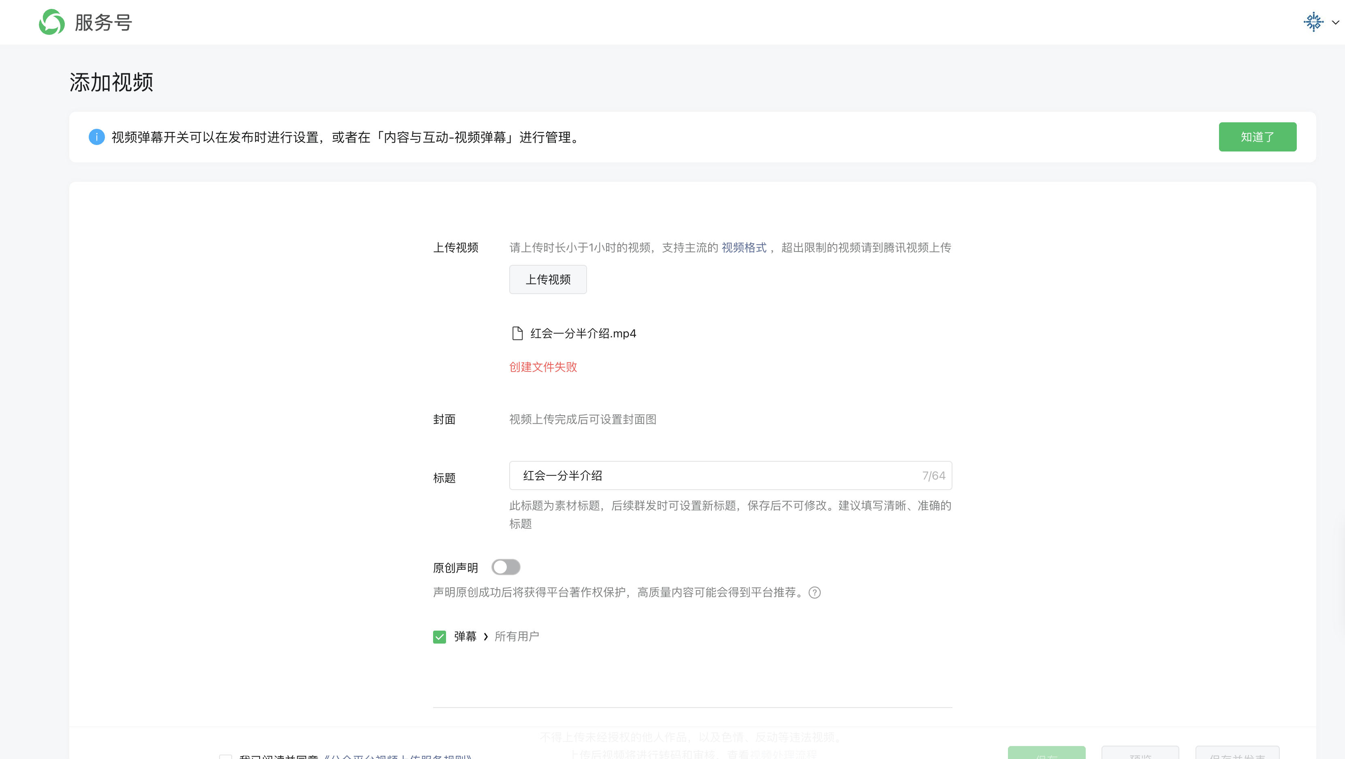Click the account avatar icon
The height and width of the screenshot is (759, 1345).
point(1313,22)
